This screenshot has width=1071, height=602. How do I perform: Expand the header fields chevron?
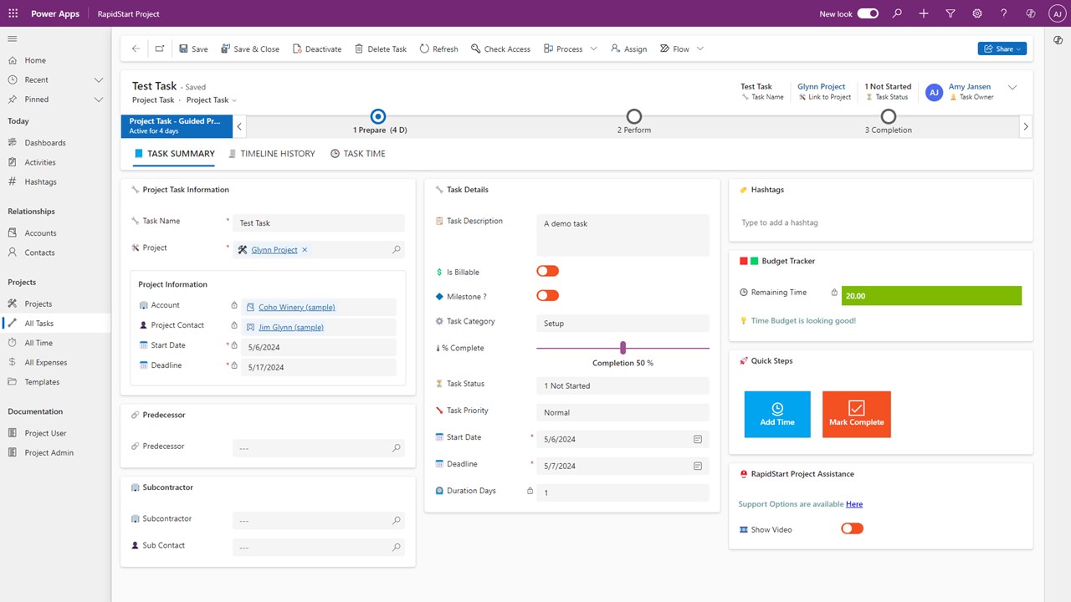1012,87
